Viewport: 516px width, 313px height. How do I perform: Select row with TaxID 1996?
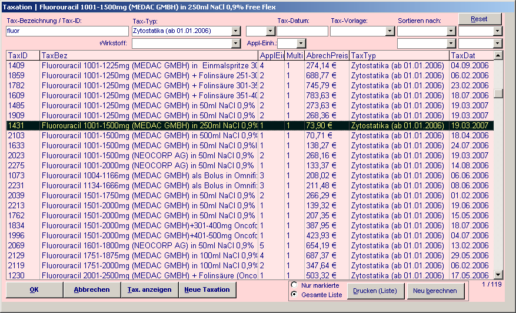point(250,235)
